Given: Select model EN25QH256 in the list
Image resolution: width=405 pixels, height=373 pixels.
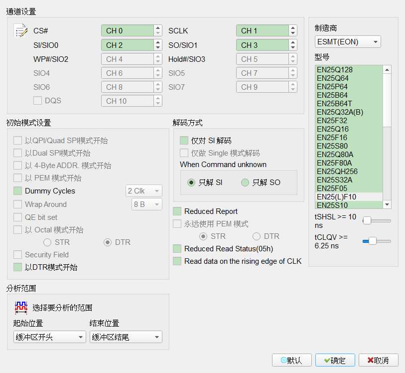Looking at the screenshot, I should (349, 172).
